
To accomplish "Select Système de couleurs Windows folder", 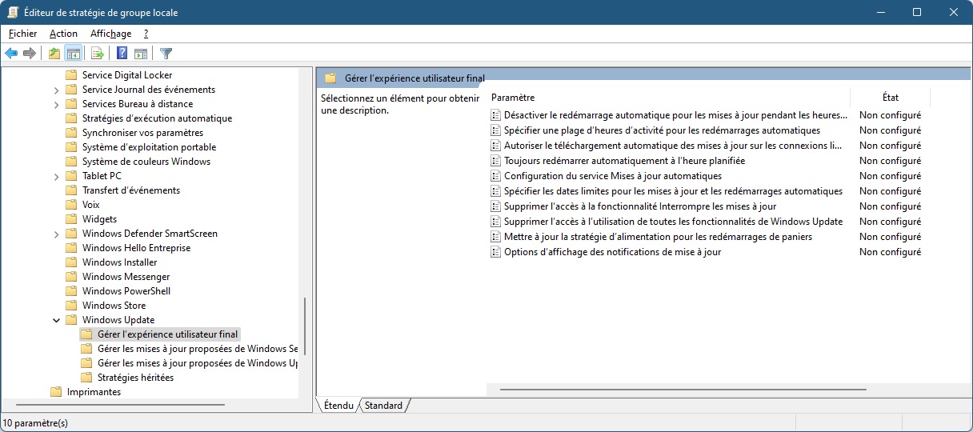I will [146, 162].
